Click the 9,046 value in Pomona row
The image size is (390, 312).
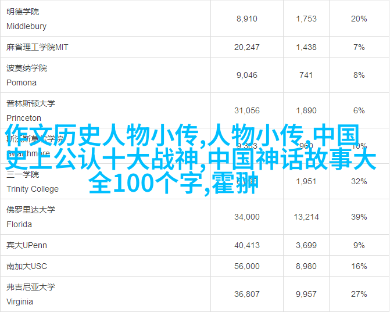tap(247, 75)
